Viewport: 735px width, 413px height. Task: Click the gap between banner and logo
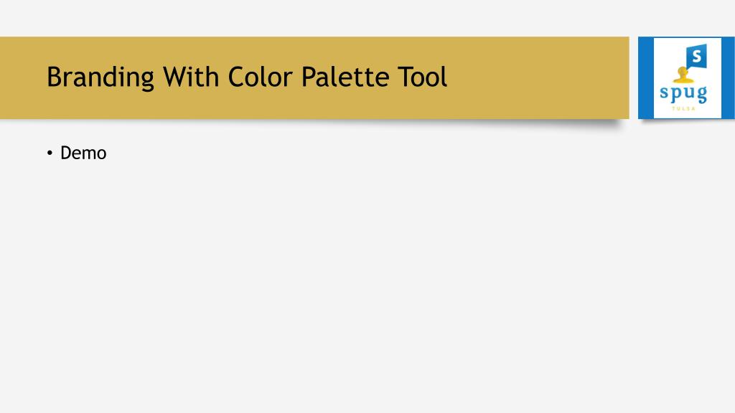[633, 77]
